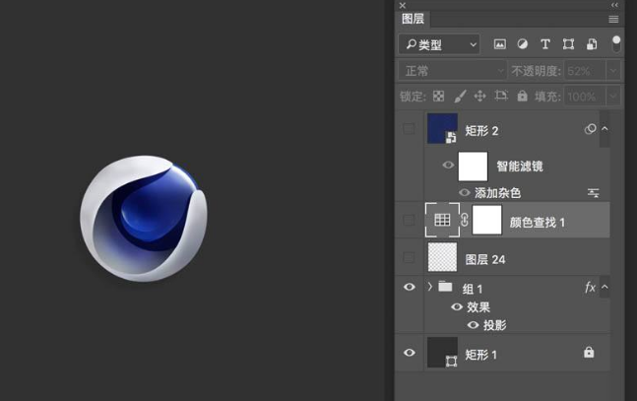The image size is (637, 401).
Task: Collapse the 组 1 effects list arrow
Action: (605, 287)
